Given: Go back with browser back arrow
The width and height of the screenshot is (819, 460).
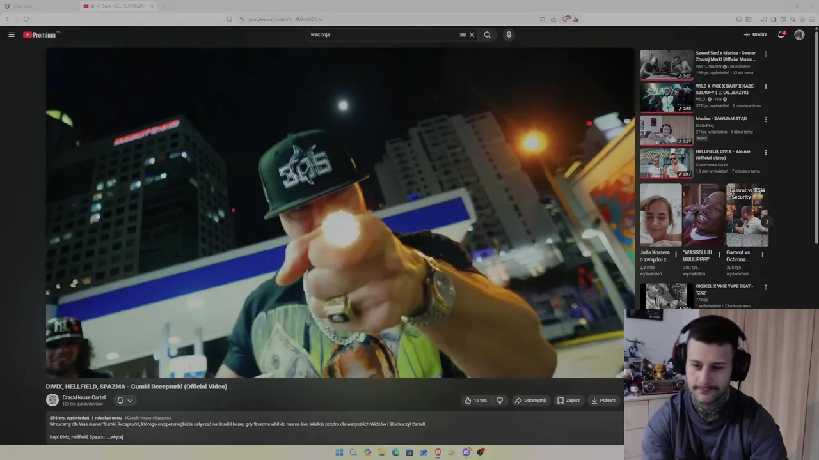Looking at the screenshot, I should pyautogui.click(x=8, y=19).
